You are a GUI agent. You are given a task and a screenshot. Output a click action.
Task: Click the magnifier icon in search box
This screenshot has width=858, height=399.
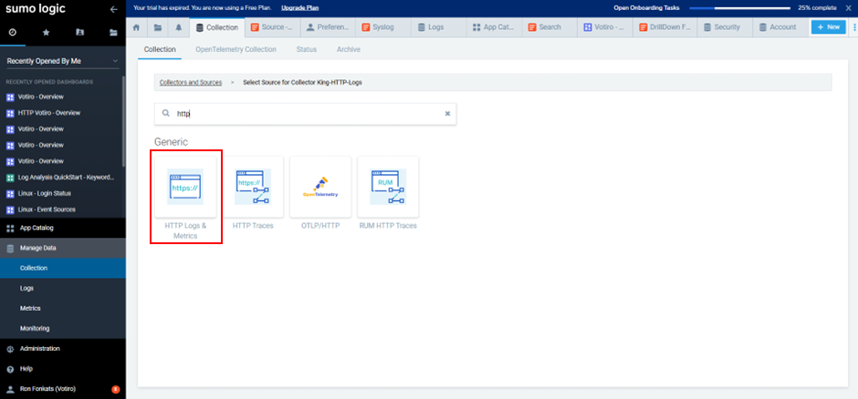click(x=166, y=114)
